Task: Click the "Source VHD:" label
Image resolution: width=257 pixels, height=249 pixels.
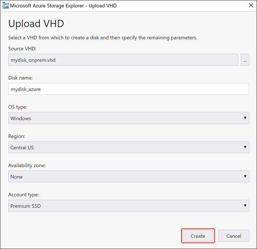Action: pyautogui.click(x=22, y=49)
